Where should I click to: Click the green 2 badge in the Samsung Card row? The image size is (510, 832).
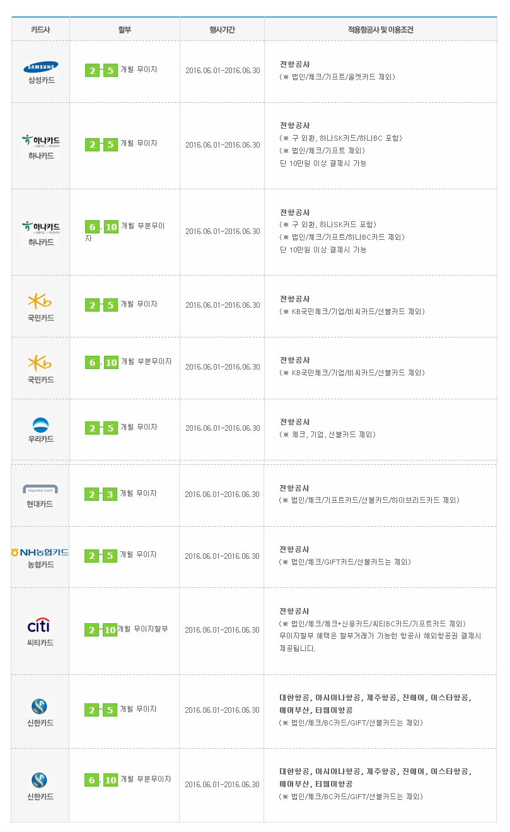(92, 70)
